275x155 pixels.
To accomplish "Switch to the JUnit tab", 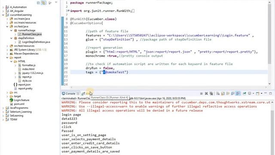I will point(86,93).
